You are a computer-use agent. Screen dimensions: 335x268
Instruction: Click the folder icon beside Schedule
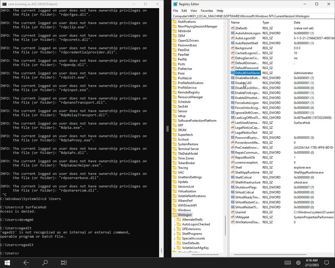coord(175,102)
